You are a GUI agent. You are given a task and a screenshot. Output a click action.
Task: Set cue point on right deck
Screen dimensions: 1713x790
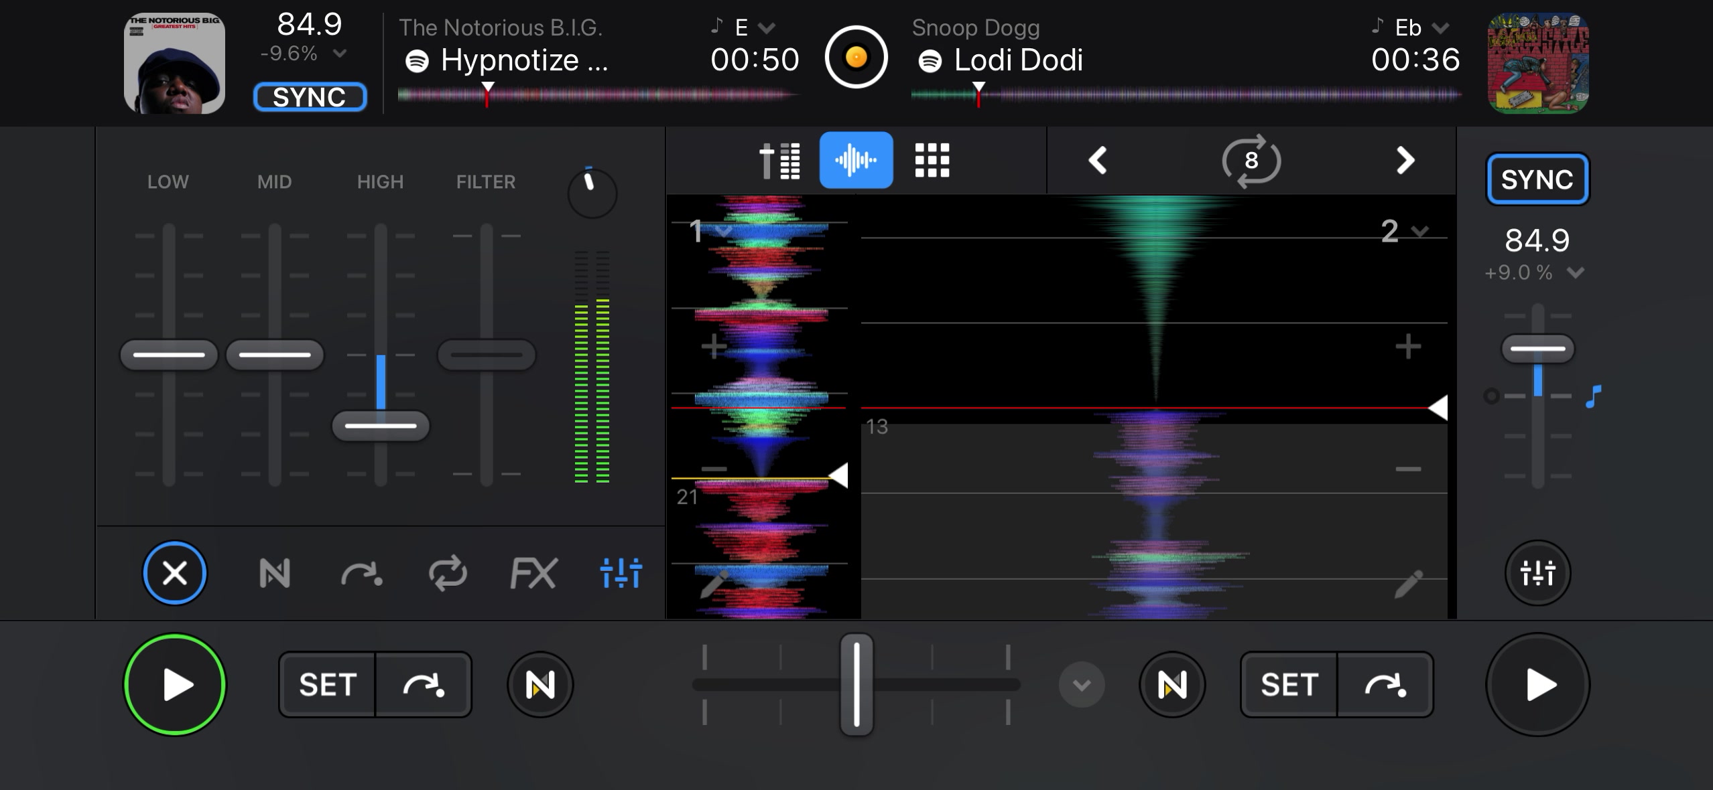(1289, 685)
